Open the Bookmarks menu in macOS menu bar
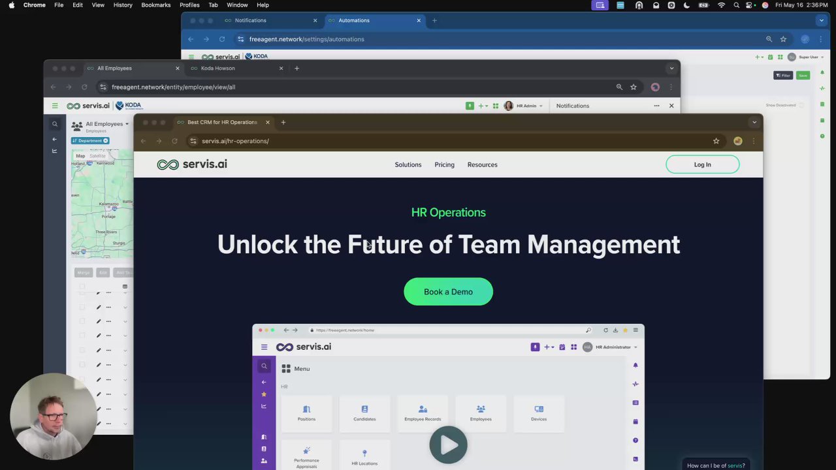 tap(156, 5)
